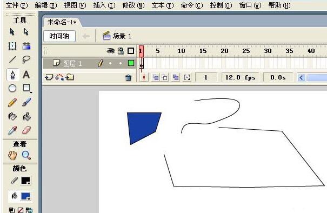Toggle Onion Skin Outlines button

[165, 77]
